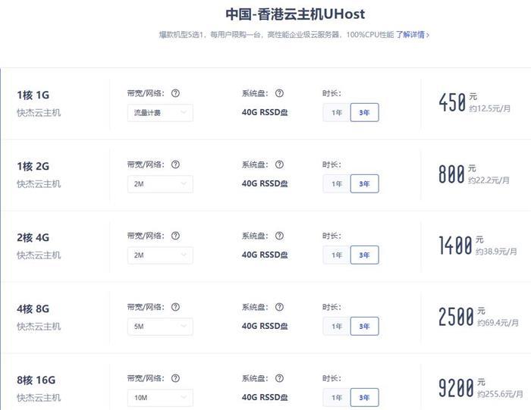This screenshot has height=410, width=531.
Task: Click system disk help icon in 1核 1G row
Action: coord(279,93)
